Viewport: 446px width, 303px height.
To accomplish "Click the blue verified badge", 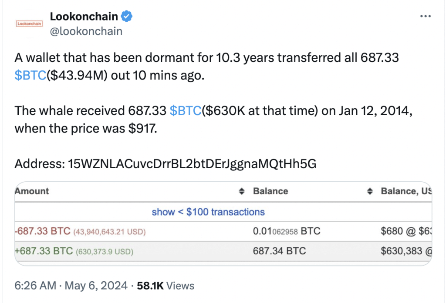I will [127, 17].
